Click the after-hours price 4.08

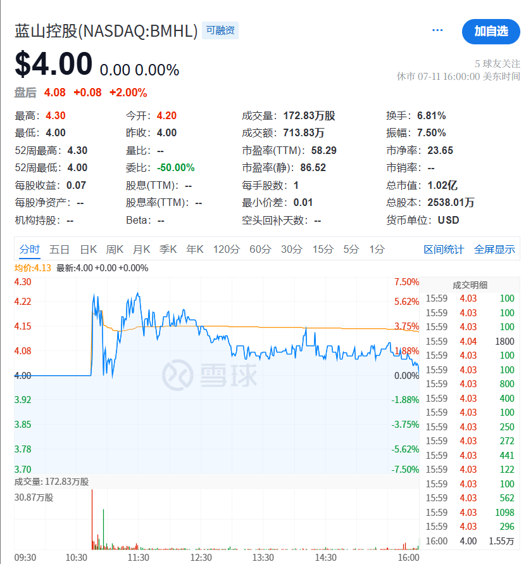pyautogui.click(x=54, y=93)
